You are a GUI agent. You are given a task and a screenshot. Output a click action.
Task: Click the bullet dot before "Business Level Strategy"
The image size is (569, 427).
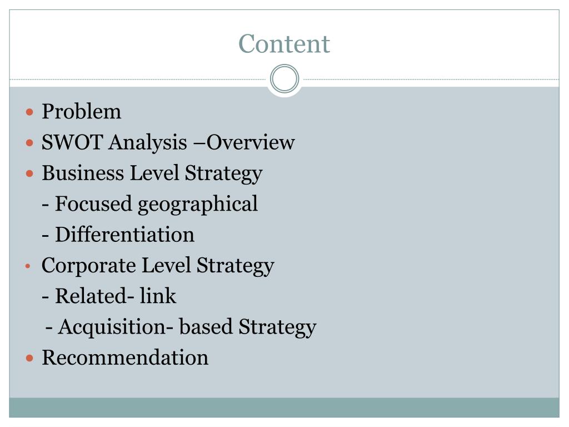click(31, 174)
